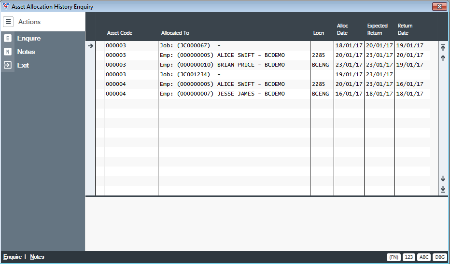The width and height of the screenshot is (450, 264).
Task: Move up one record arrow icon
Action: coord(443,58)
